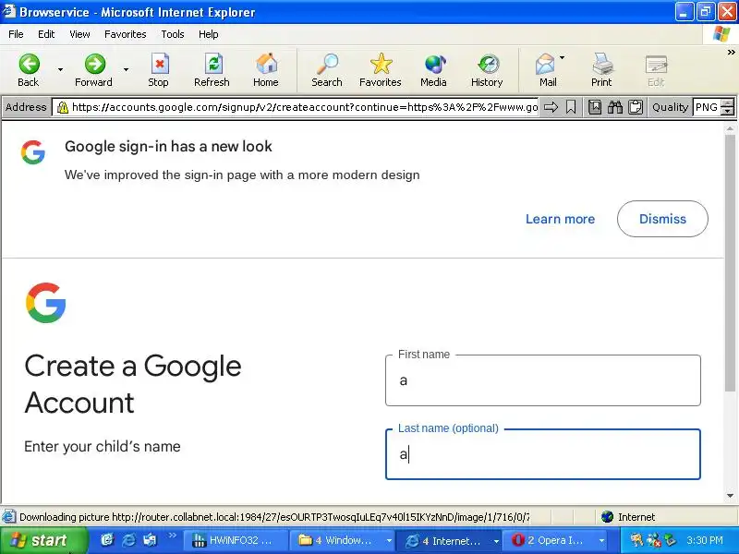
Task: Go back with the Back arrow
Action: click(x=29, y=70)
